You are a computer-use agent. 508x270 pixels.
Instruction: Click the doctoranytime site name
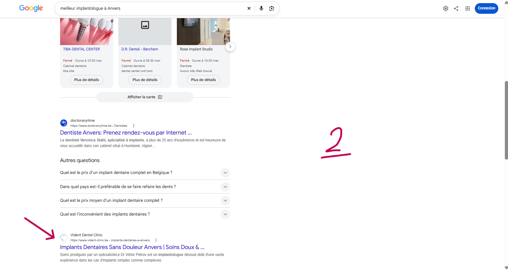[x=82, y=120]
